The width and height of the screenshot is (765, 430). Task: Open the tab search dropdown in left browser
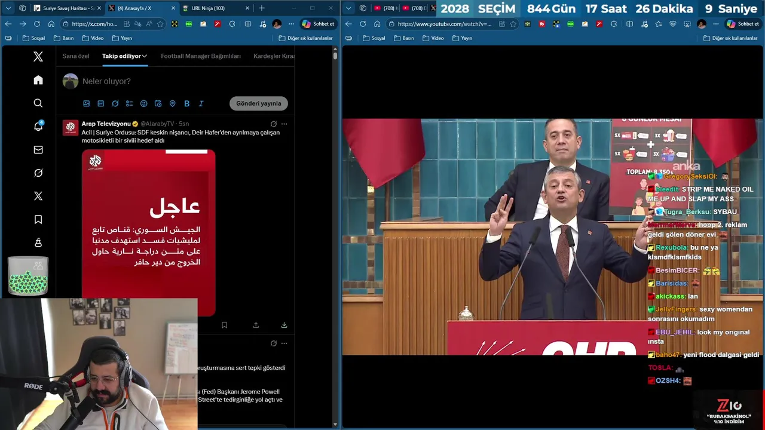[x=8, y=8]
